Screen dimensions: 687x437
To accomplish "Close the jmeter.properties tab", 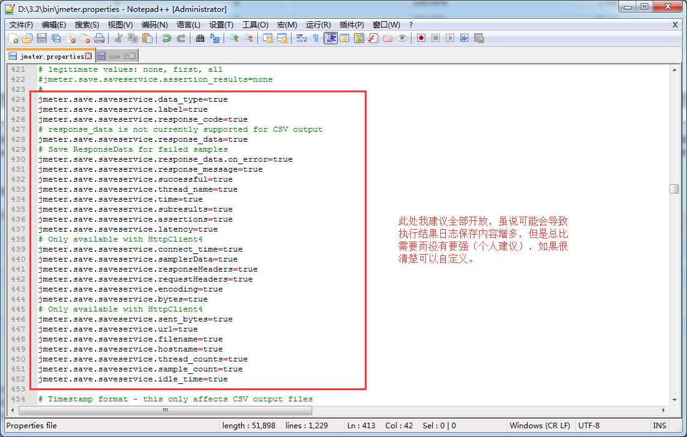I will (89, 56).
